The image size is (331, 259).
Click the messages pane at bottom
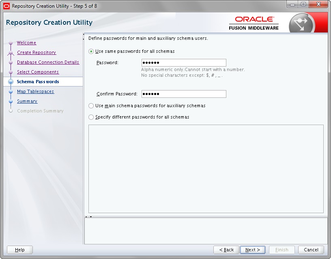[206, 231]
